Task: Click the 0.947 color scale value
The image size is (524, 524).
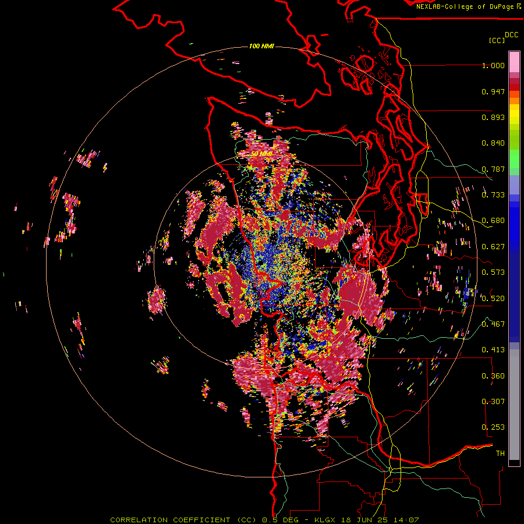Action: tap(493, 91)
